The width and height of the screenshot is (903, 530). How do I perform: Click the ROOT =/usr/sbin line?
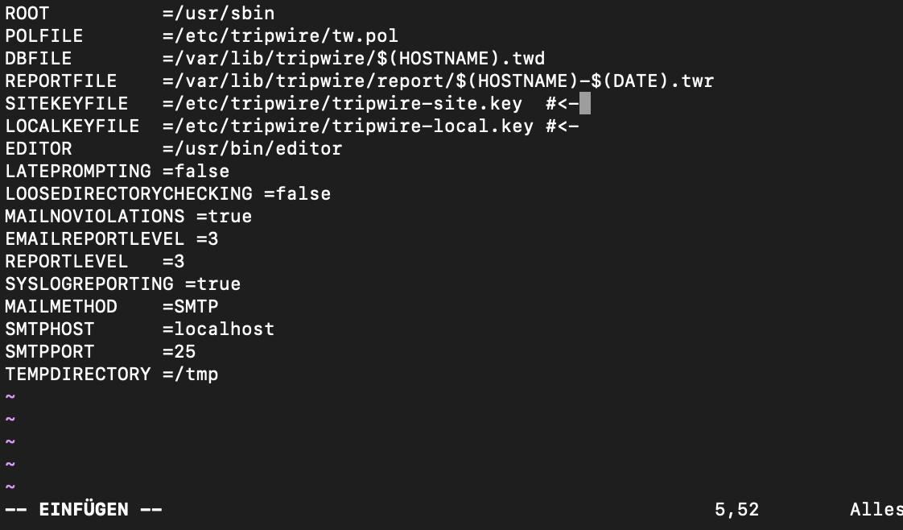[x=139, y=14]
